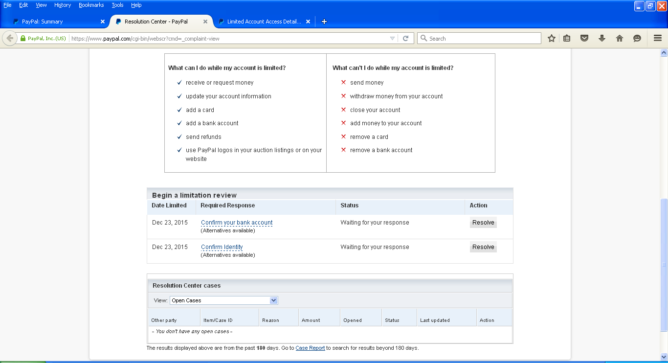The image size is (668, 363).
Task: Click the Pocket save icon
Action: [x=584, y=38]
